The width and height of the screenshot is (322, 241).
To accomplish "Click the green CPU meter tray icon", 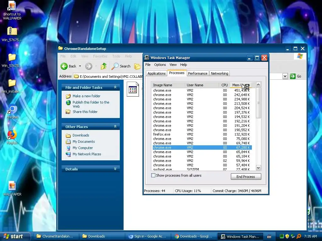I will click(281, 236).
